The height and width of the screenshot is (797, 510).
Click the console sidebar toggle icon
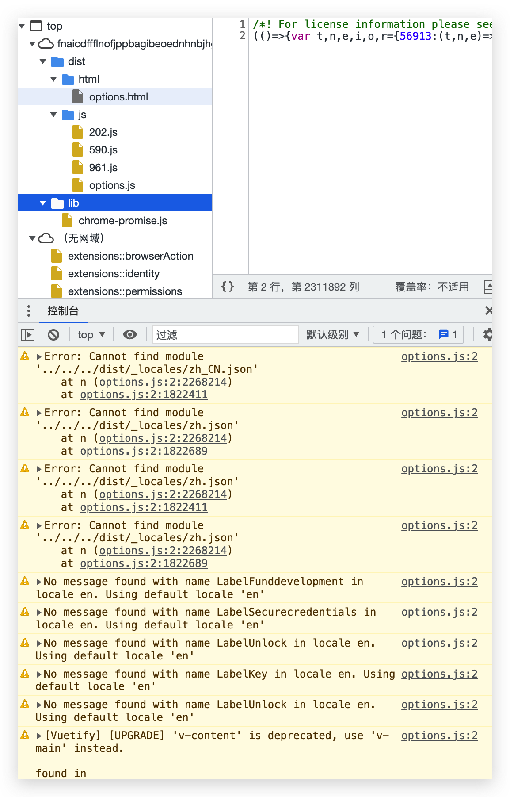pos(28,335)
